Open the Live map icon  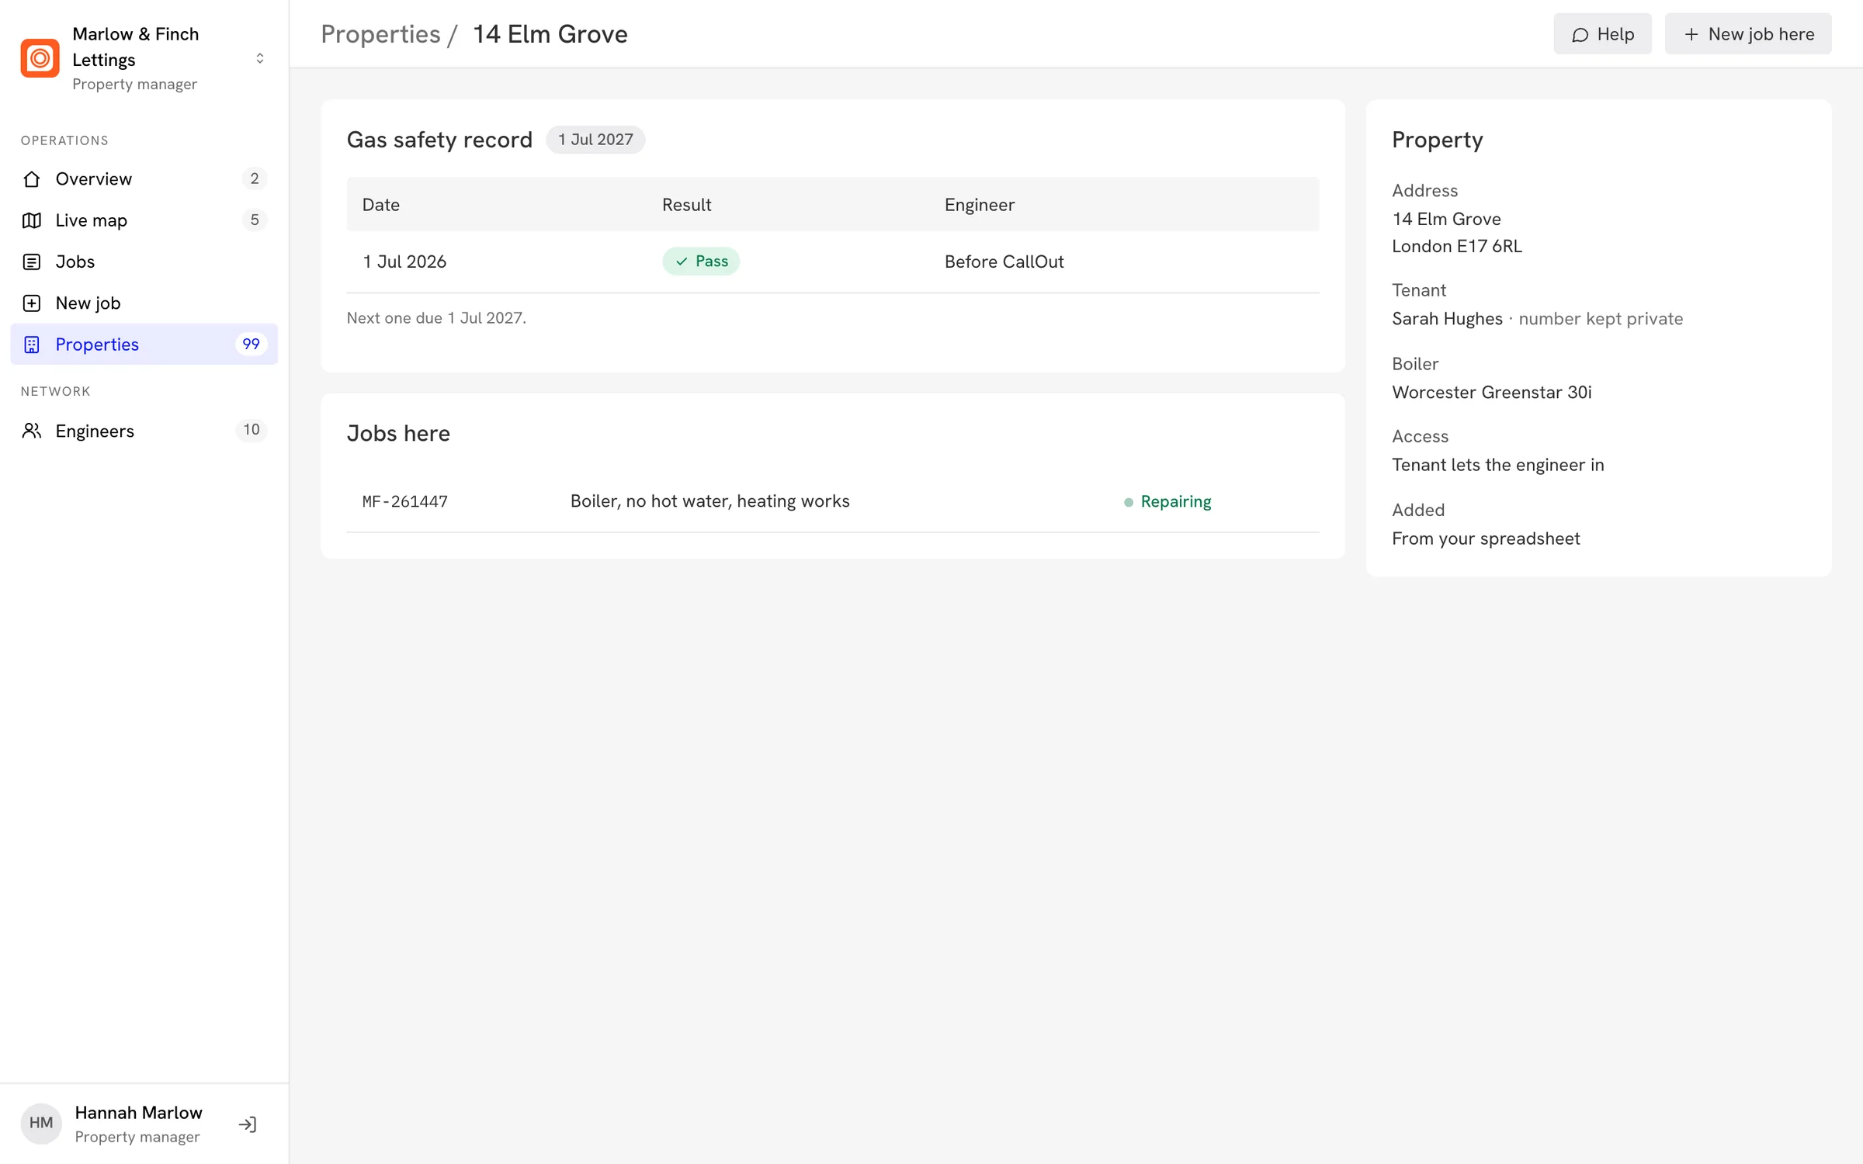[32, 220]
